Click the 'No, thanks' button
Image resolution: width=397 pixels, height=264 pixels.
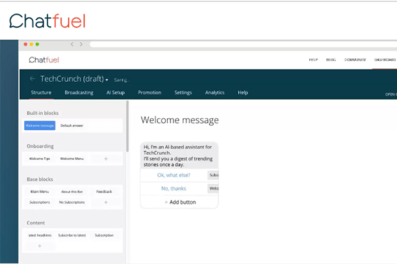pos(174,189)
